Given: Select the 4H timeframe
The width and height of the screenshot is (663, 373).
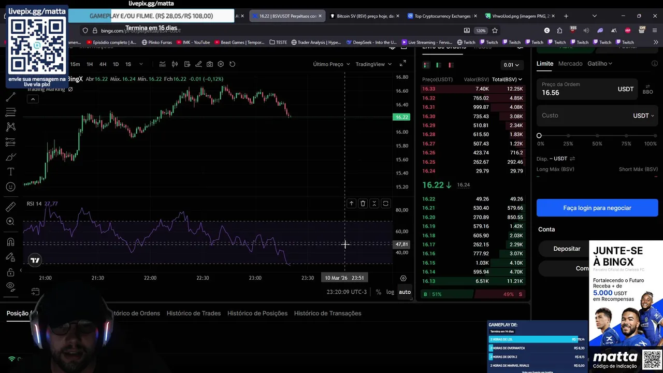Looking at the screenshot, I should [103, 64].
